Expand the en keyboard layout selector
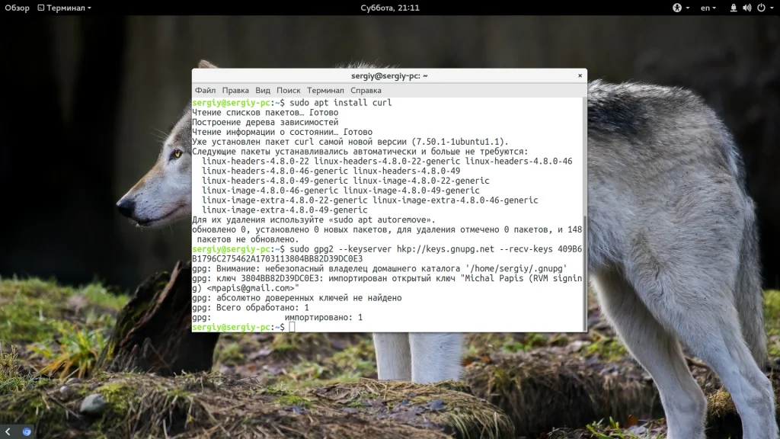Image resolution: width=780 pixels, height=439 pixels. click(708, 8)
